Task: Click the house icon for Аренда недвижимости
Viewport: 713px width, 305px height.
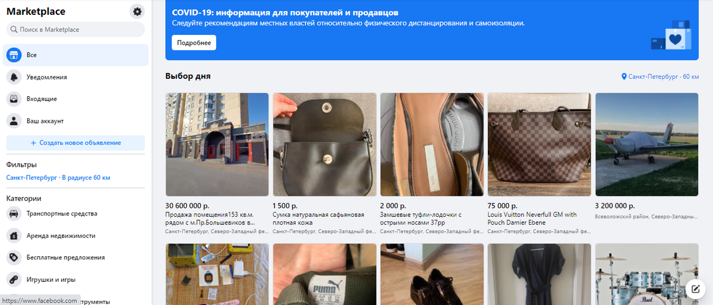Action: tap(14, 236)
